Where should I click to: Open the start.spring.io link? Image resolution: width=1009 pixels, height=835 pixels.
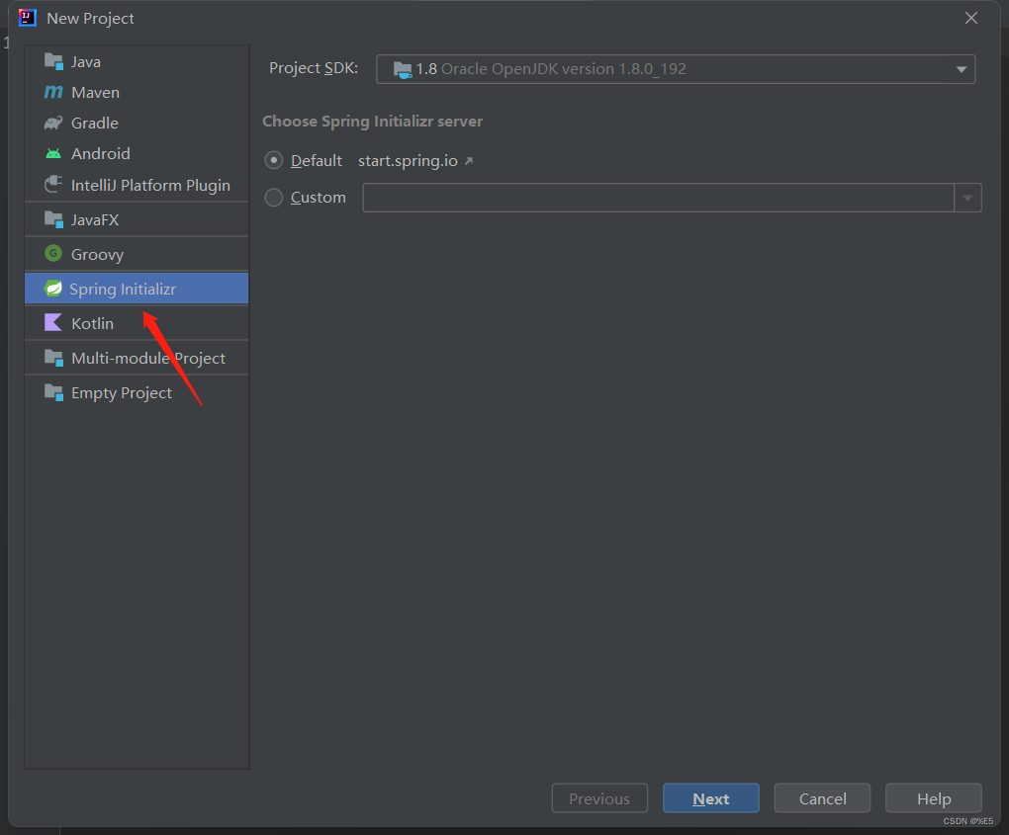[415, 161]
